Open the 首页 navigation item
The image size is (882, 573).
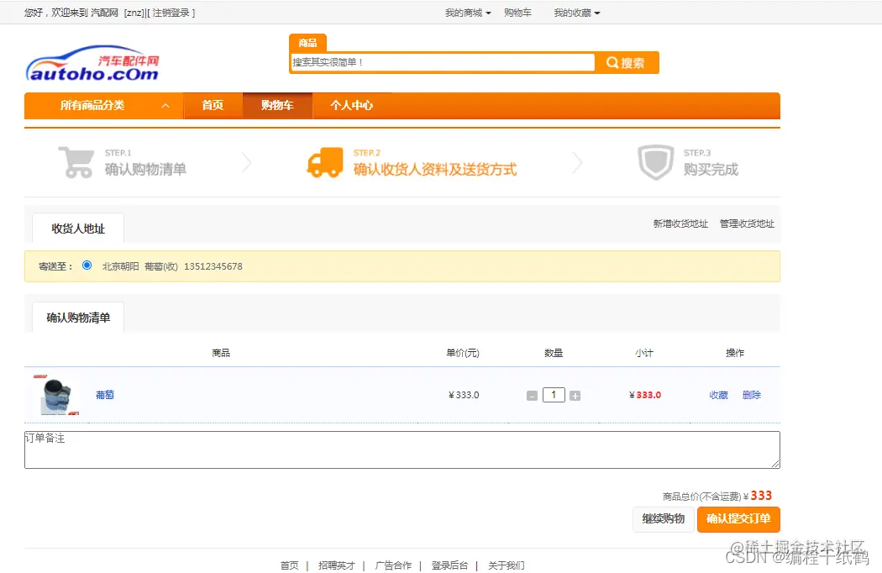[213, 105]
